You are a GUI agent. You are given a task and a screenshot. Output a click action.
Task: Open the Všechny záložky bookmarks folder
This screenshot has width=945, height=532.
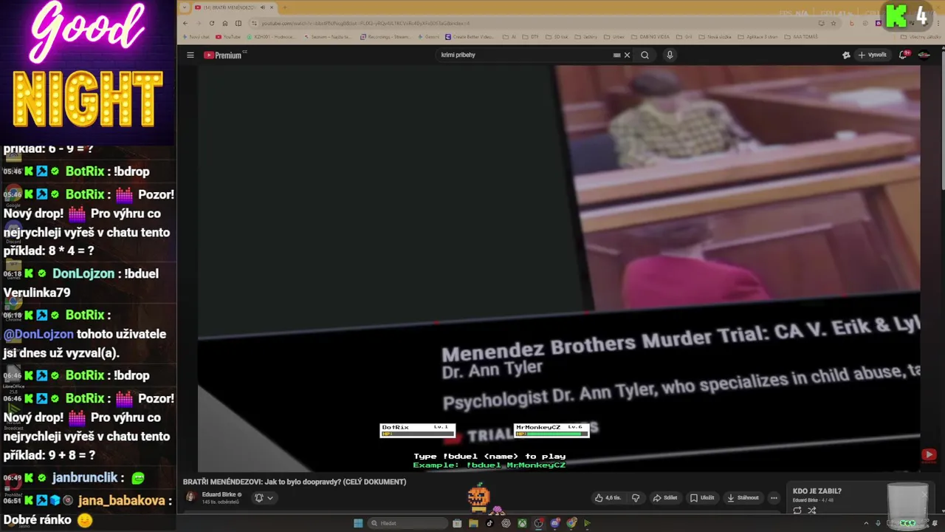[x=921, y=36]
